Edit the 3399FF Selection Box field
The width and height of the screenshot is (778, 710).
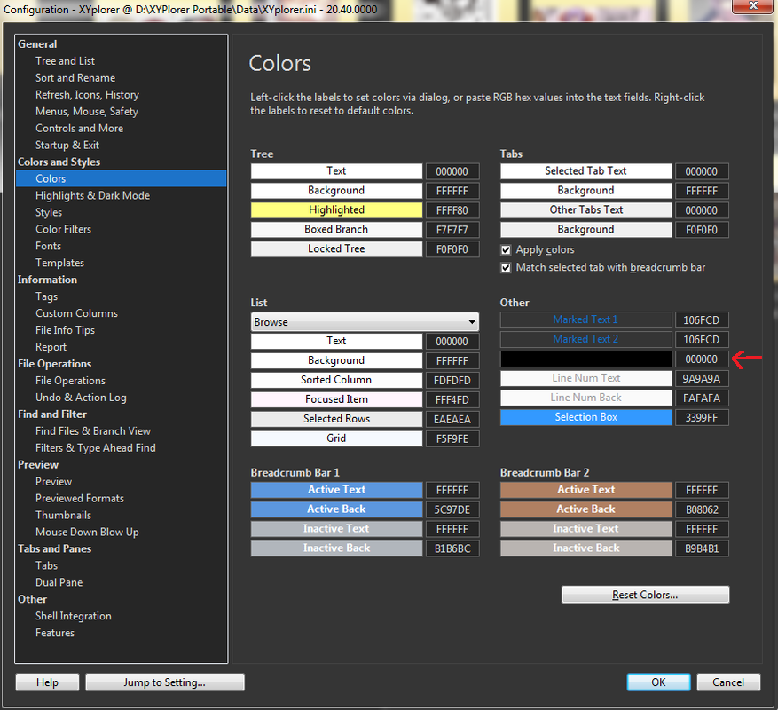702,418
